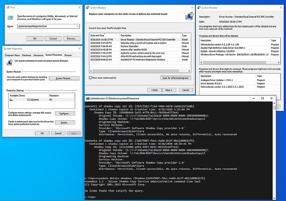This screenshot has width=286, height=201.
Task: Minimize the cmd.exe window
Action: pyautogui.click(x=254, y=98)
